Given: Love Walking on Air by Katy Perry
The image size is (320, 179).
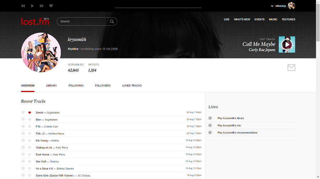Looking at the screenshot, I should pyautogui.click(x=30, y=147).
